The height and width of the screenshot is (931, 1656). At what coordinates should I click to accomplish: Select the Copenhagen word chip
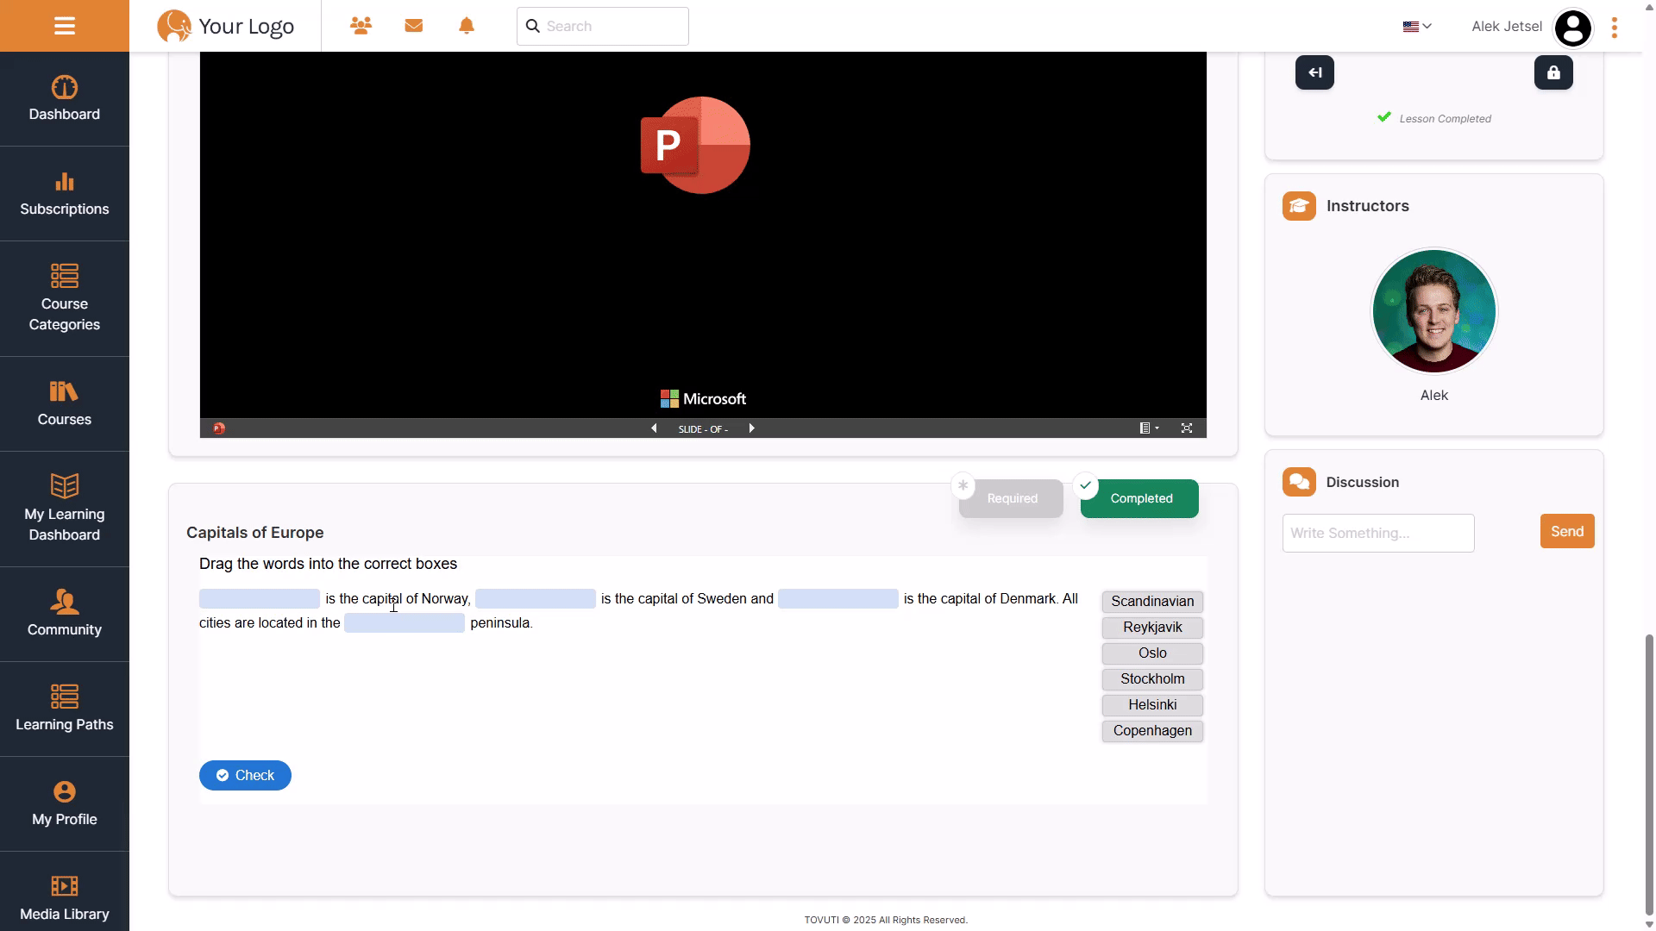(1152, 730)
